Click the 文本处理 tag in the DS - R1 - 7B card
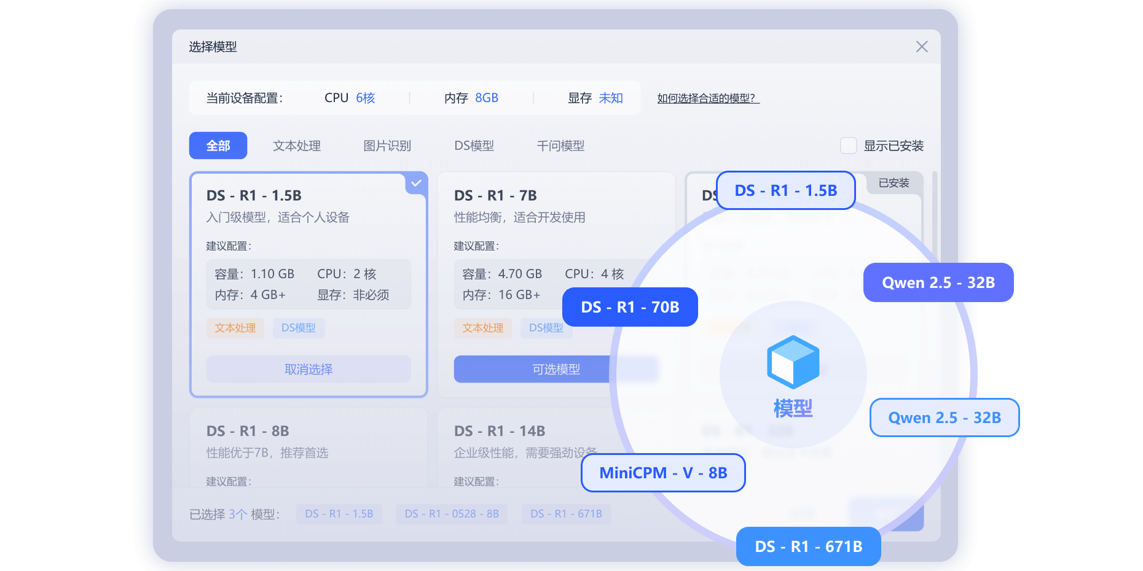This screenshot has width=1143, height=571. (x=483, y=328)
